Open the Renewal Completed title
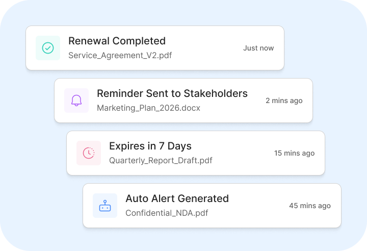The width and height of the screenshot is (367, 251). coord(117,41)
